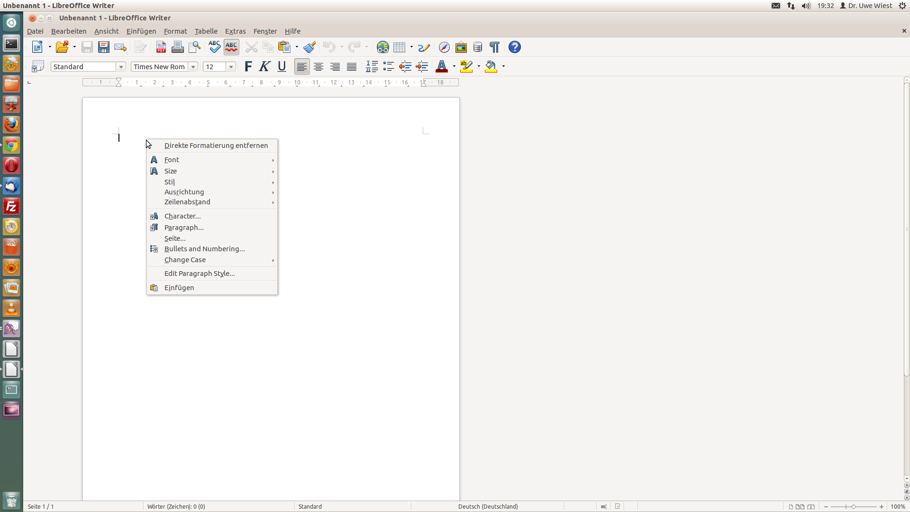This screenshot has height=512, width=910.
Task: Click the Export as PDF icon
Action: [x=161, y=47]
